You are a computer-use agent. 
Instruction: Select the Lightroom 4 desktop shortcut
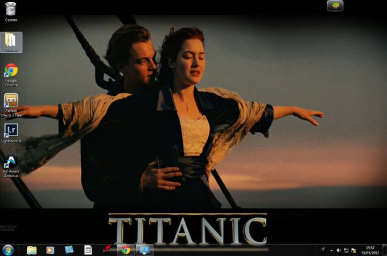coord(11,133)
